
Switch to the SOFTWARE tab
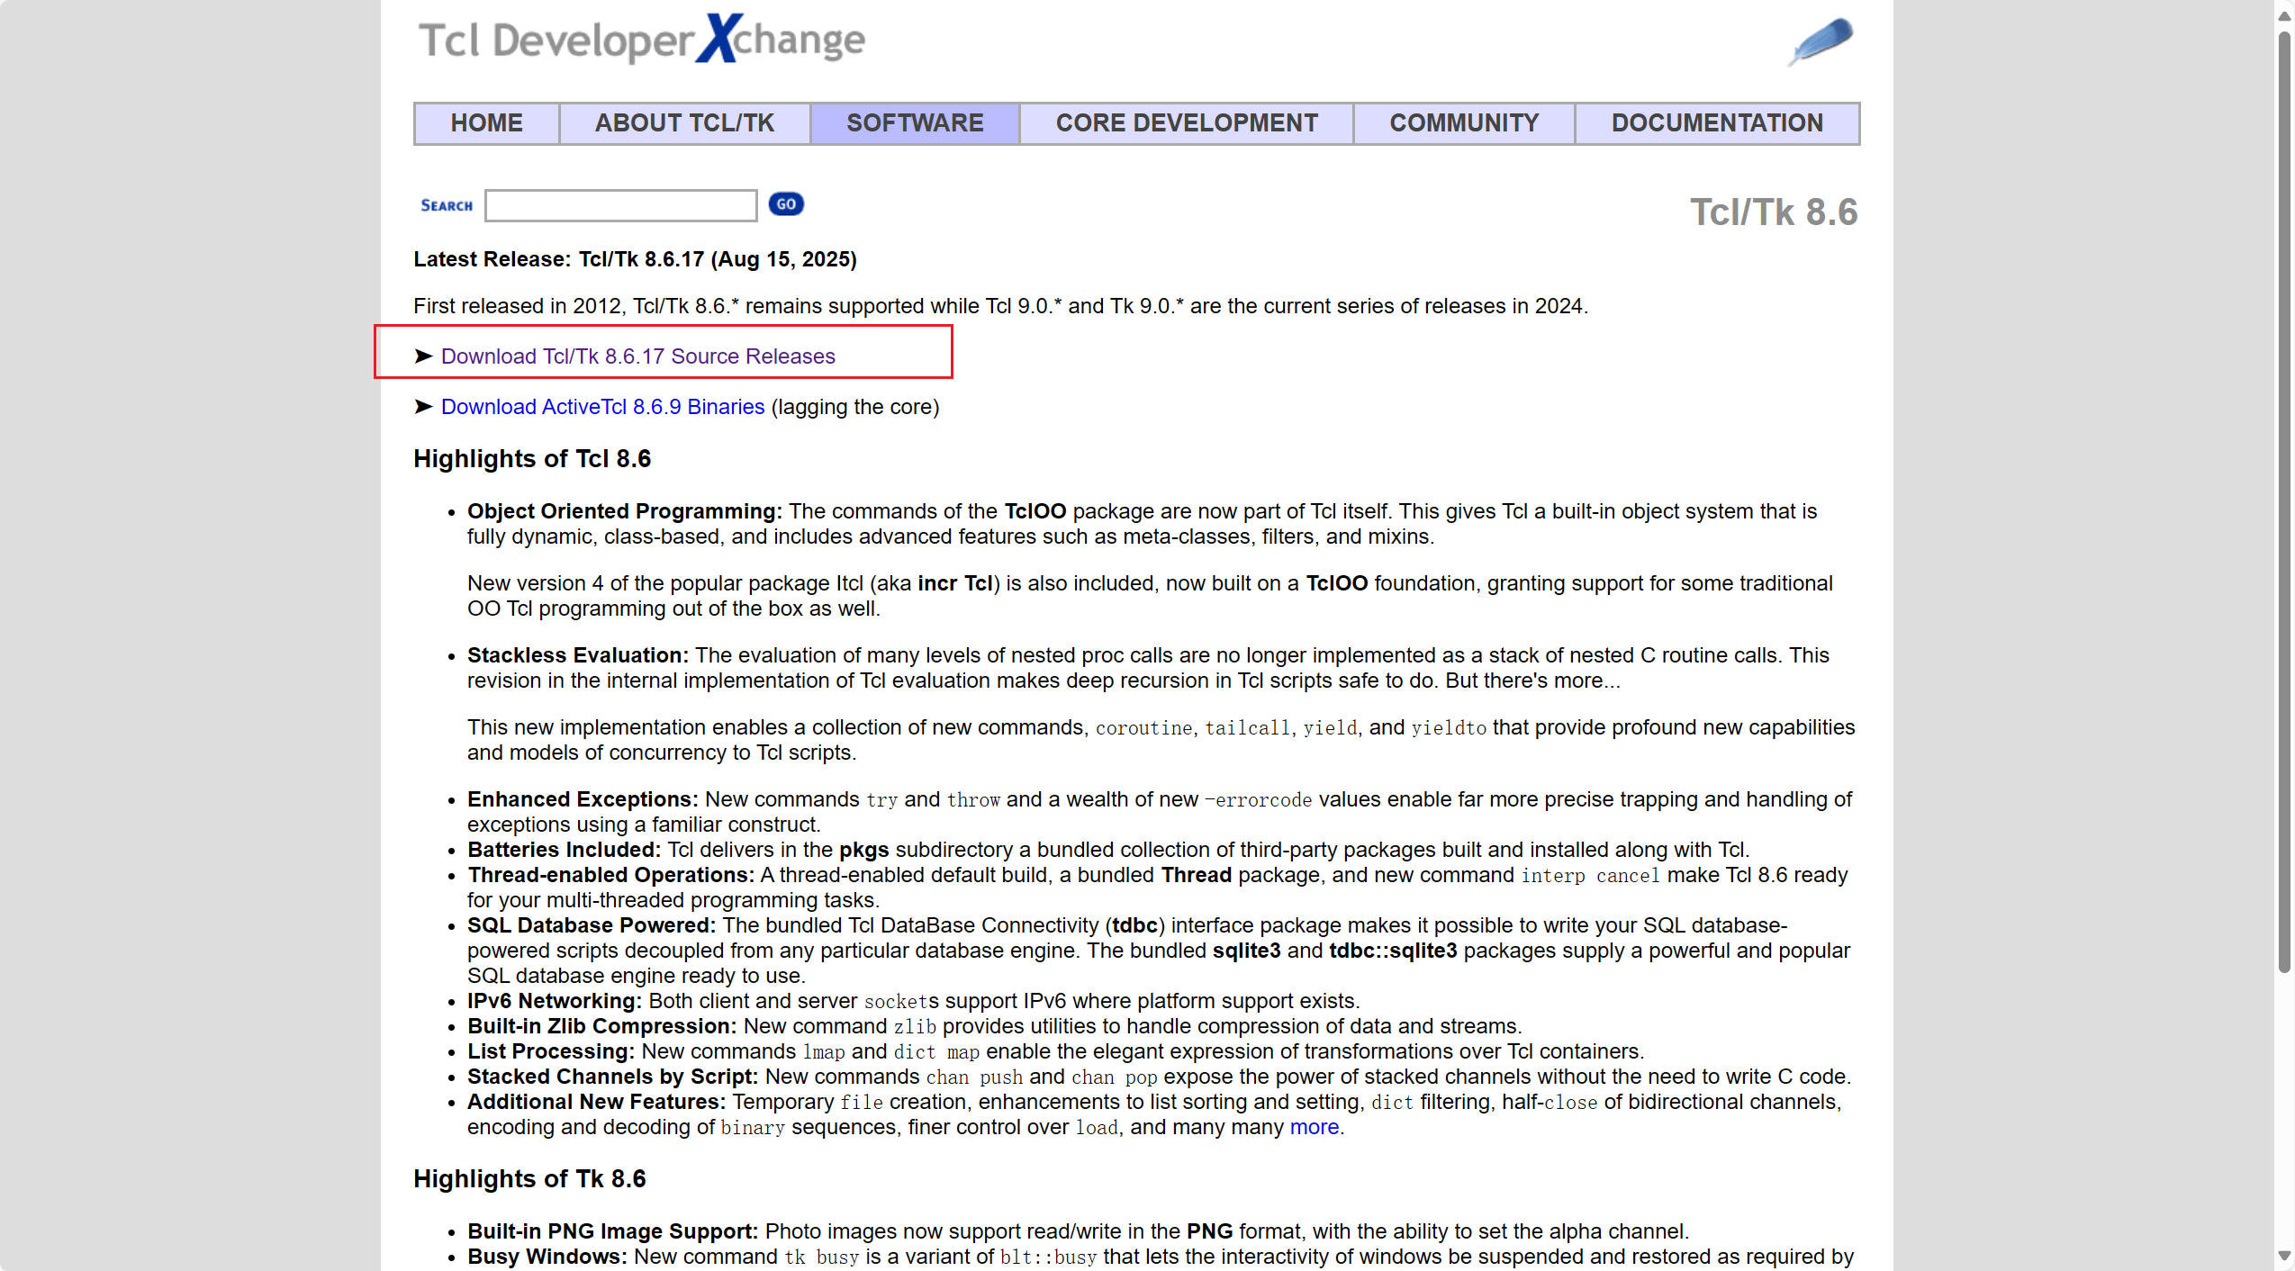click(x=914, y=123)
